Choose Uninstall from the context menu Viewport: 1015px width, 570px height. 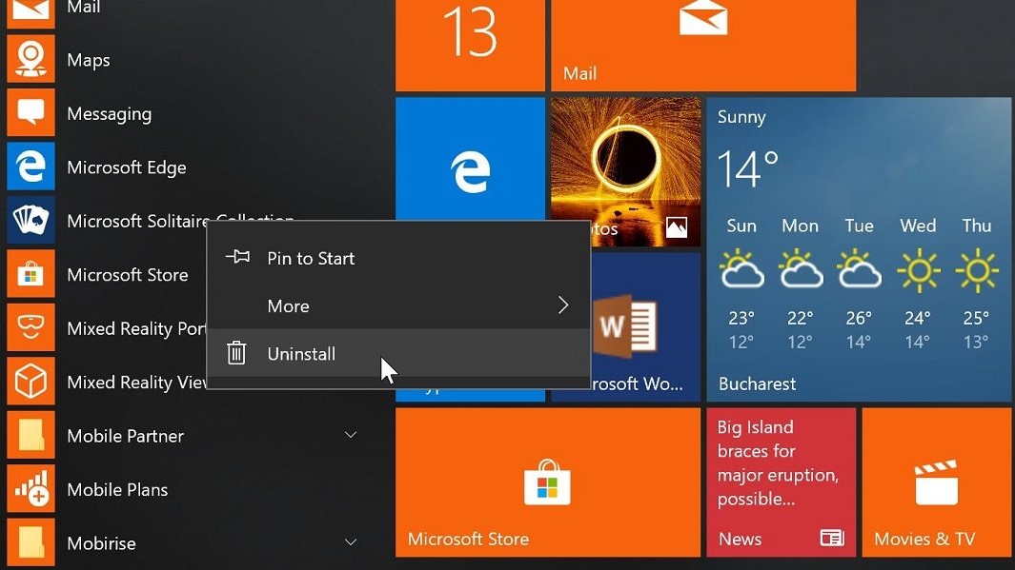click(x=301, y=354)
